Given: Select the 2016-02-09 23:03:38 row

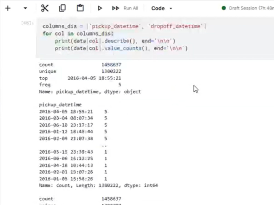Looking at the screenshot, I should (73, 138).
